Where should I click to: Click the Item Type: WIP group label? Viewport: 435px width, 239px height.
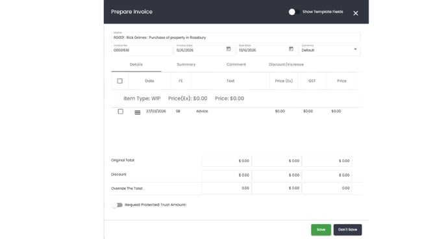142,98
